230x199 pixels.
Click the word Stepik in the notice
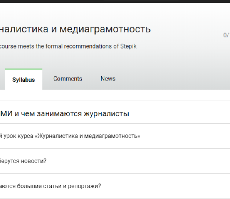(x=128, y=47)
